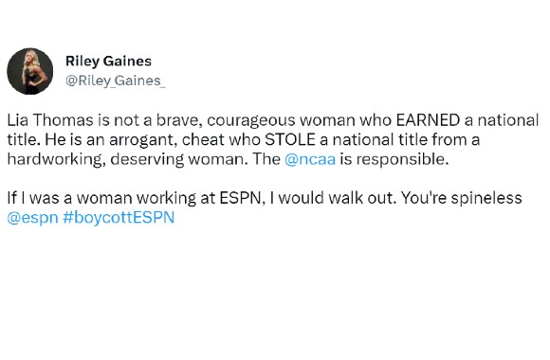Open the #boycottESPN hashtag

119,218
